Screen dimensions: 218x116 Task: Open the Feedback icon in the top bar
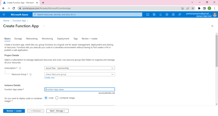pos(180,14)
